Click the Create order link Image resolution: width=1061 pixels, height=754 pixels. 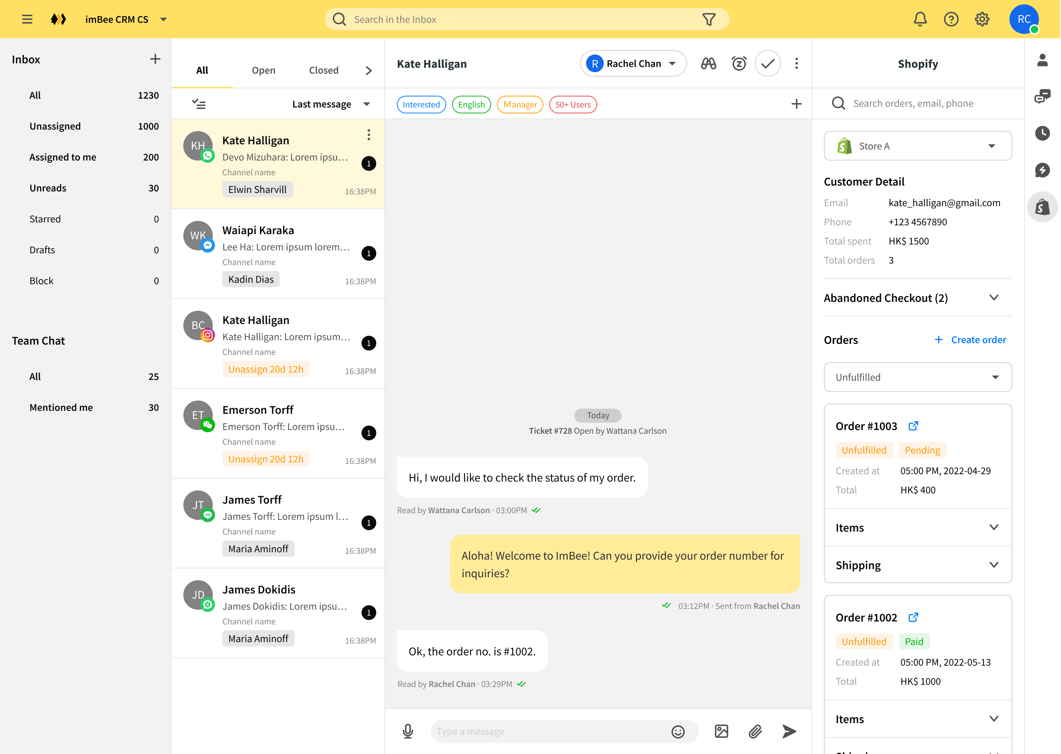[x=978, y=340]
